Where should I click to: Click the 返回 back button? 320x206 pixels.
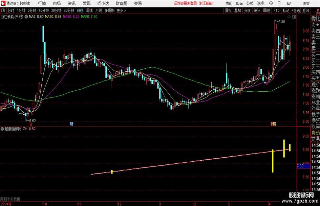[305, 10]
